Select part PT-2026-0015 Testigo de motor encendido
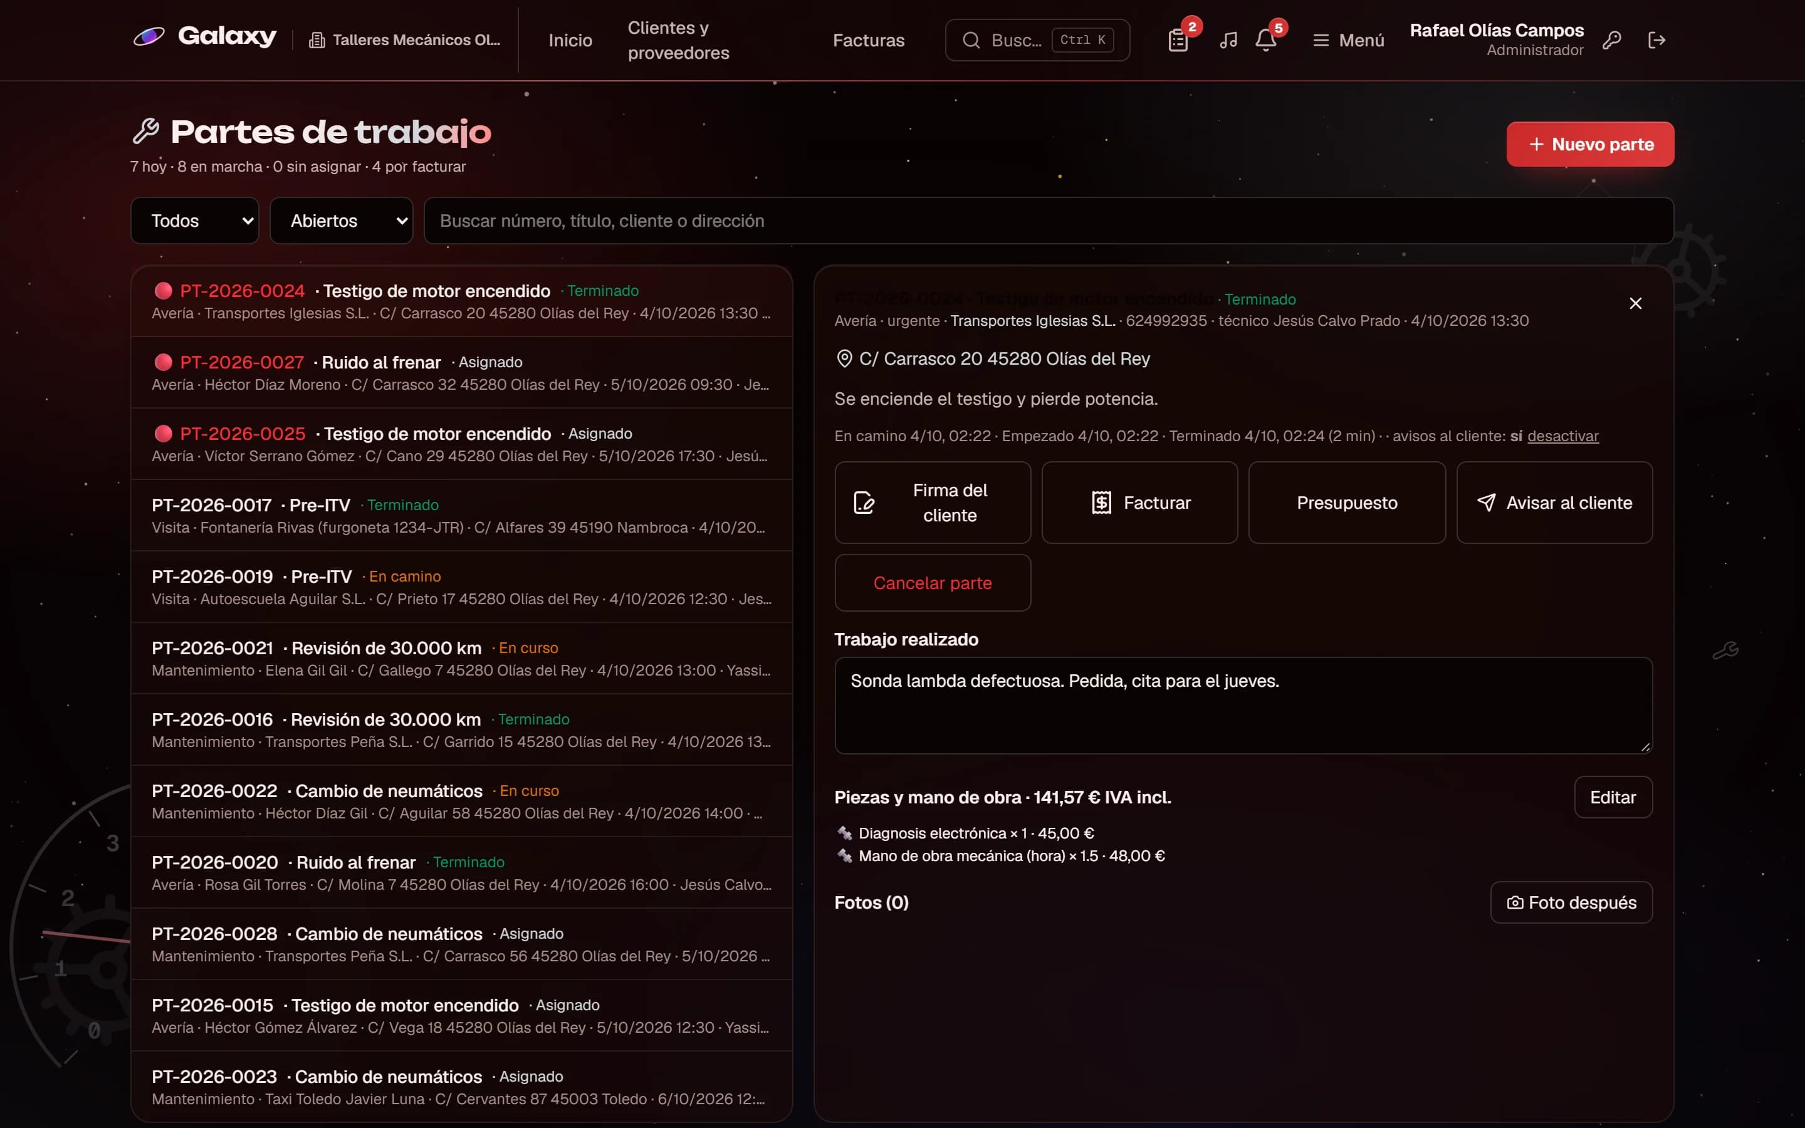 462,1016
